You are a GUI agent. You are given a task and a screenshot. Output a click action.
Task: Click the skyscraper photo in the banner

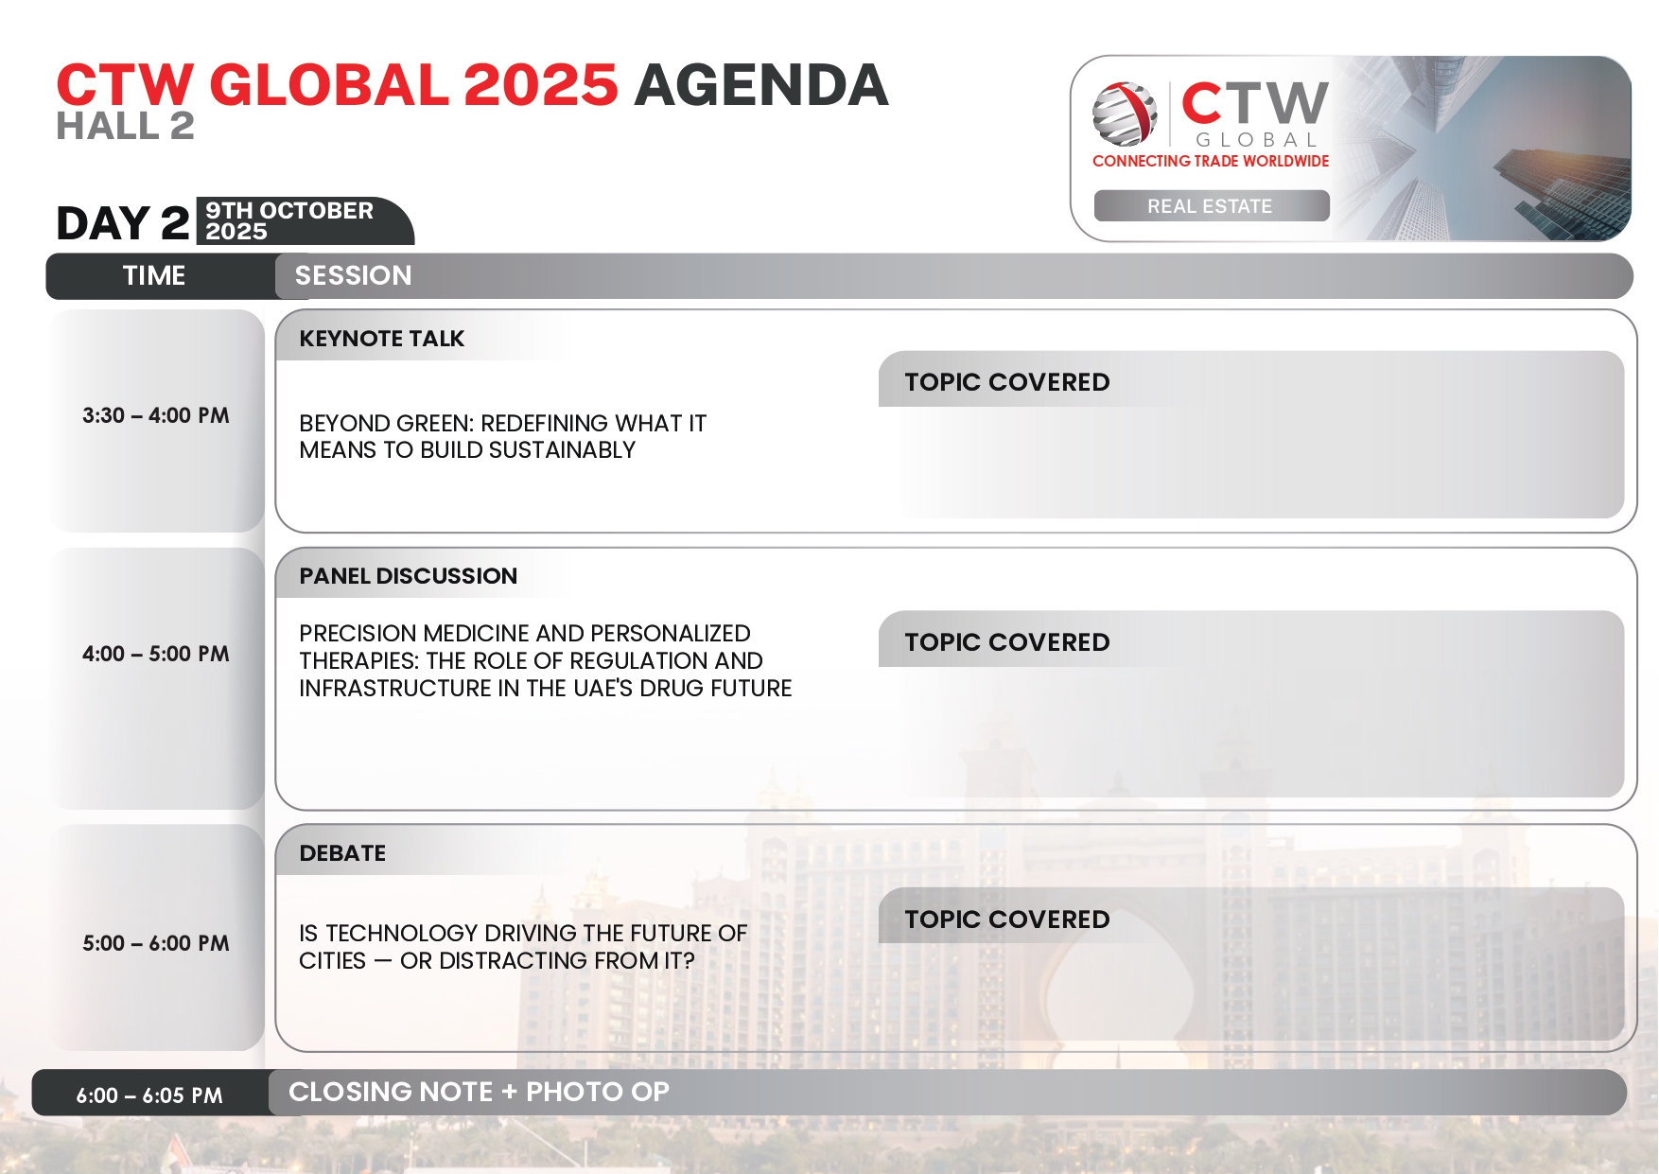[x=1494, y=147]
